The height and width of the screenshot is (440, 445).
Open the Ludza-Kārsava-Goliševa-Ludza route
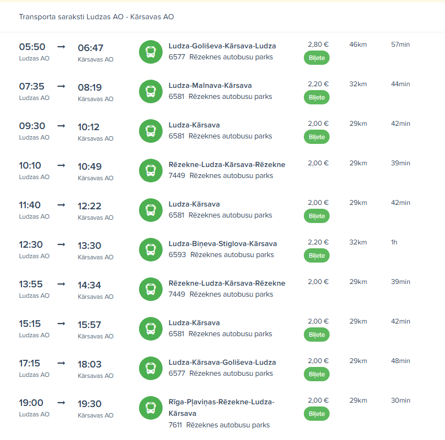[222, 363]
